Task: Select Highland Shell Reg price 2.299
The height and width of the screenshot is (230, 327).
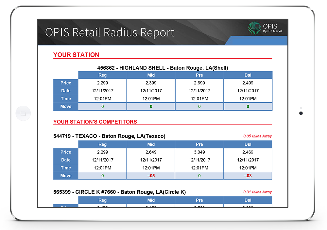Action: pyautogui.click(x=102, y=83)
